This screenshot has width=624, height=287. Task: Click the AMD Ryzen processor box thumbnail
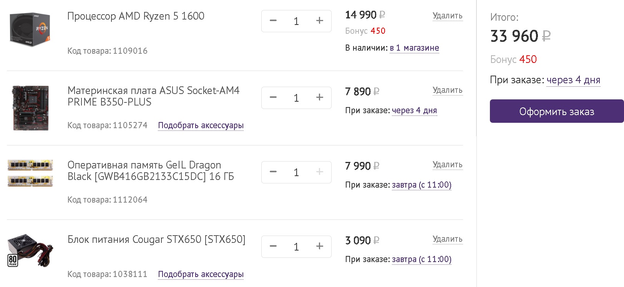(30, 29)
